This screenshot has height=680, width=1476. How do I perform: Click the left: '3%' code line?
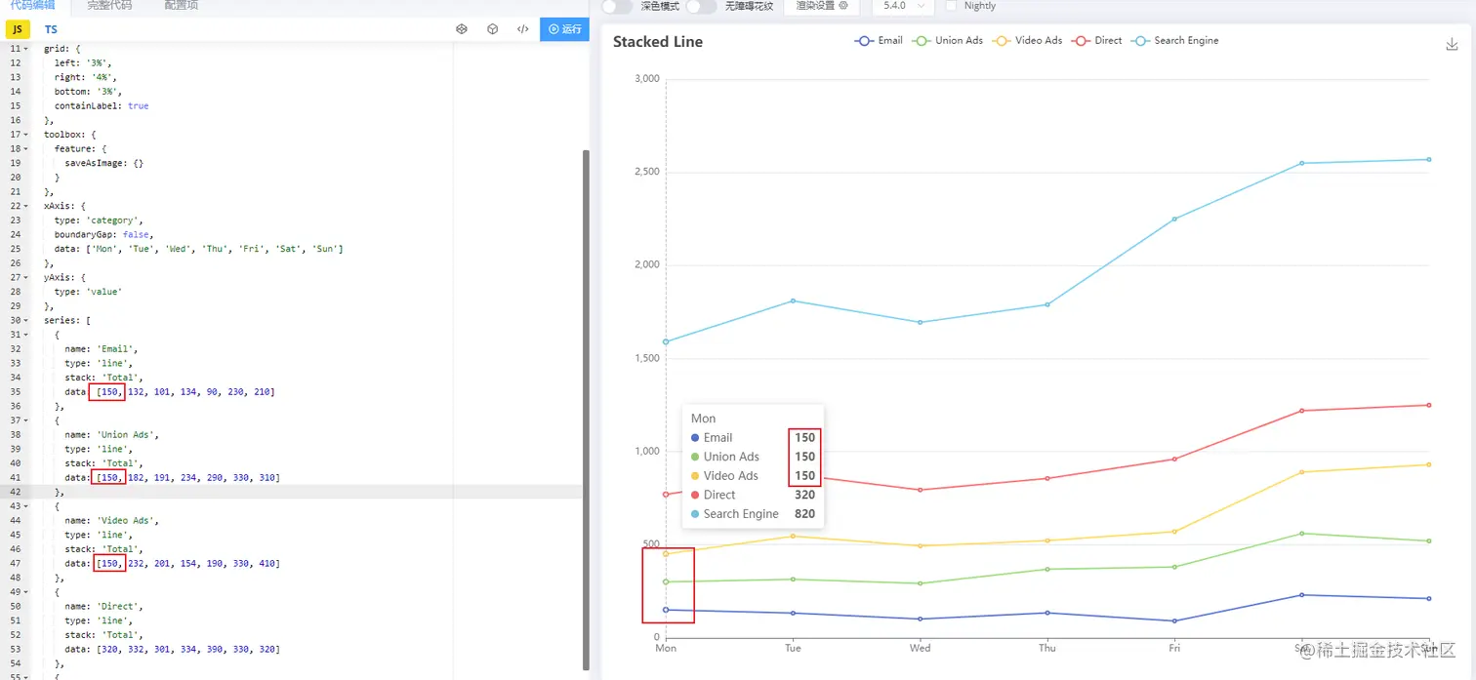(83, 63)
